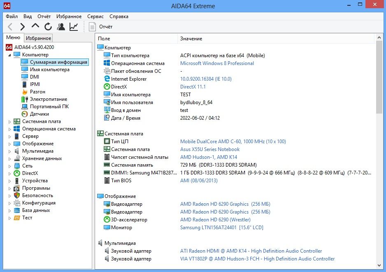Screen dimensions: 386x272
Task: Expand the Тест tree node
Action: (x=9, y=218)
